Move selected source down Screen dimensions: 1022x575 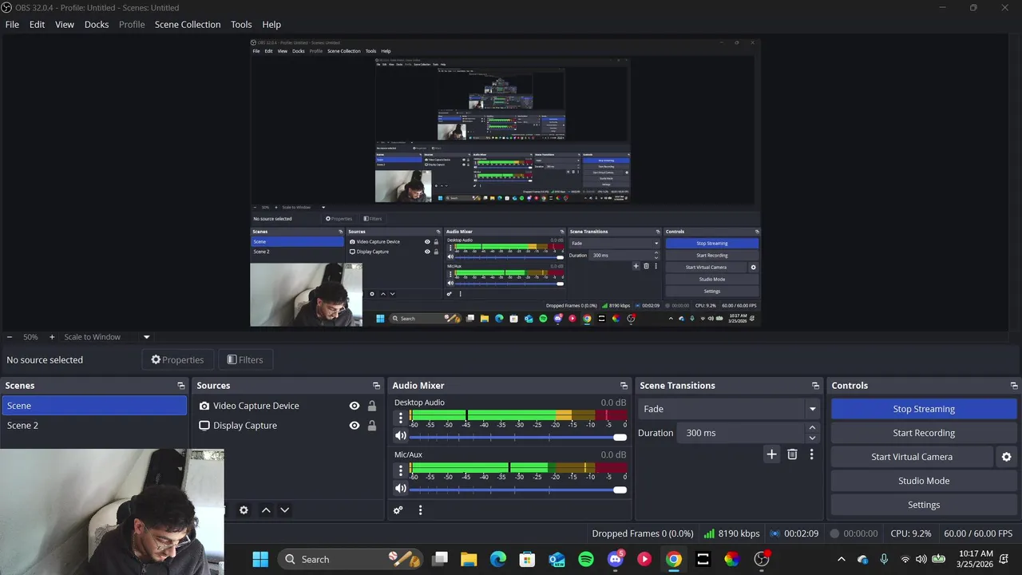click(284, 510)
